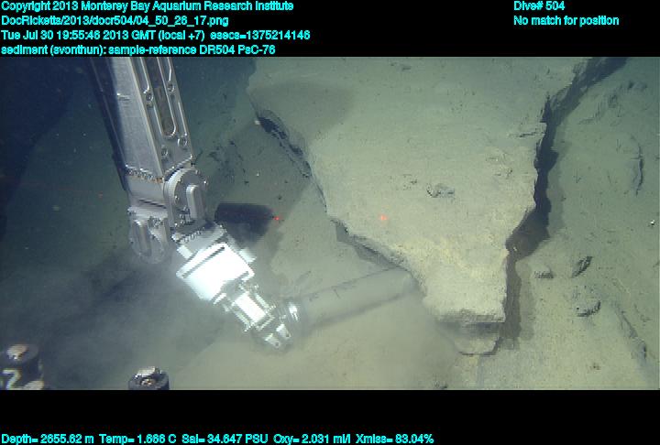Select the Sal reading of 34.647 PSU

pyautogui.click(x=225, y=440)
